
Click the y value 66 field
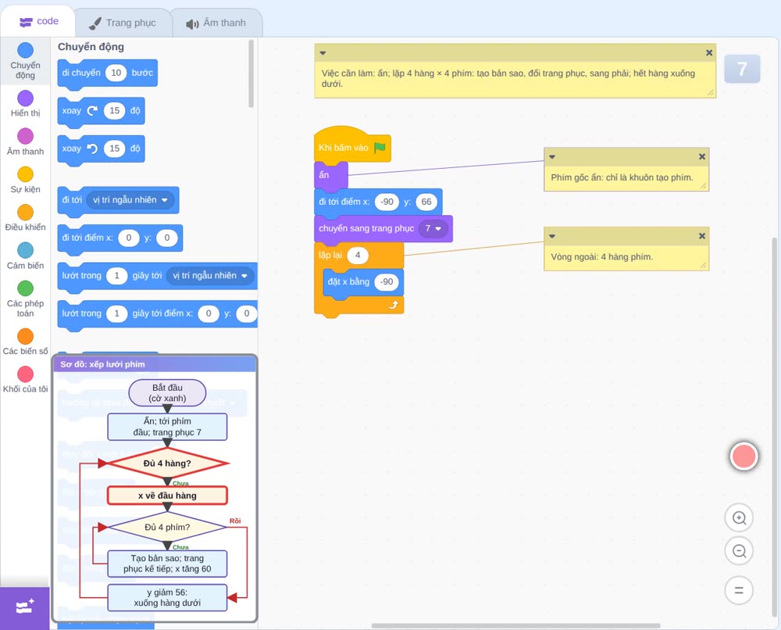pyautogui.click(x=426, y=202)
